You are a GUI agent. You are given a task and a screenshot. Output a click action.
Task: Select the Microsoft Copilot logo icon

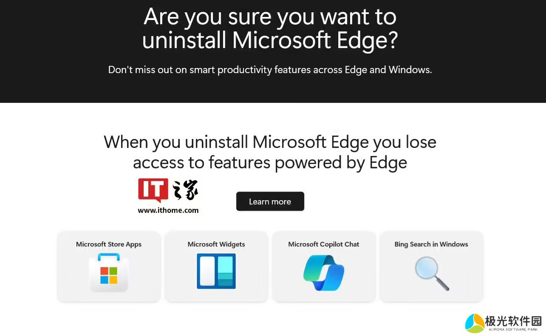coord(324,272)
